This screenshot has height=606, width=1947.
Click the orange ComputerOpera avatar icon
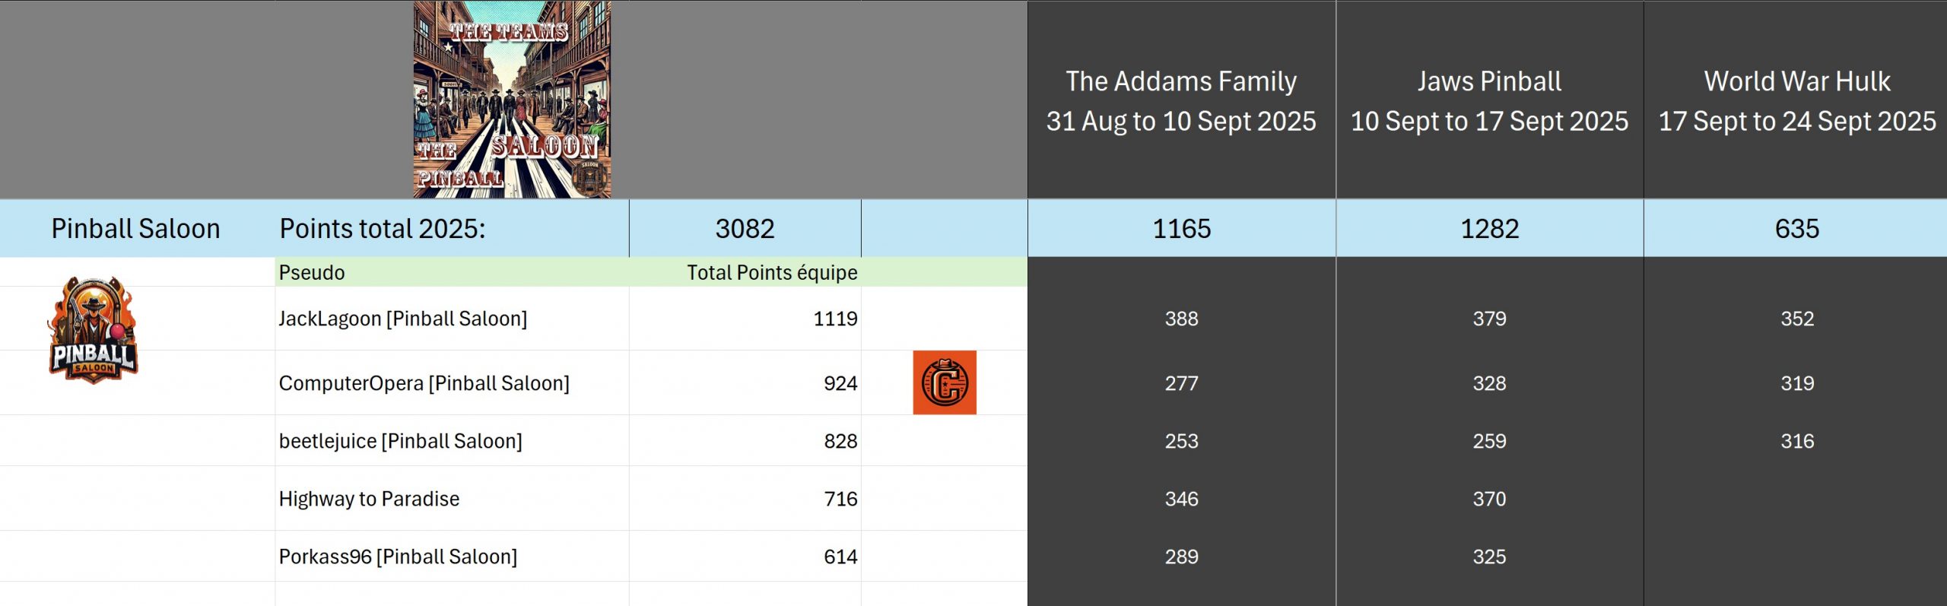pyautogui.click(x=944, y=382)
